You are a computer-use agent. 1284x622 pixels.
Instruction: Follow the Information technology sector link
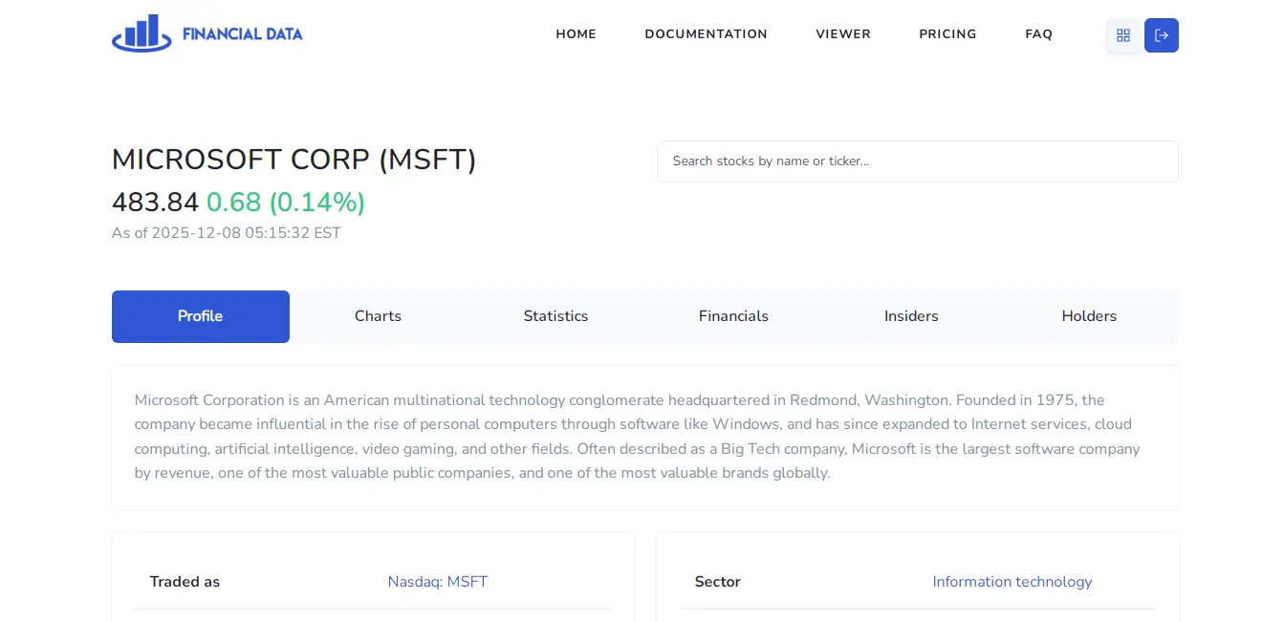tap(1012, 582)
